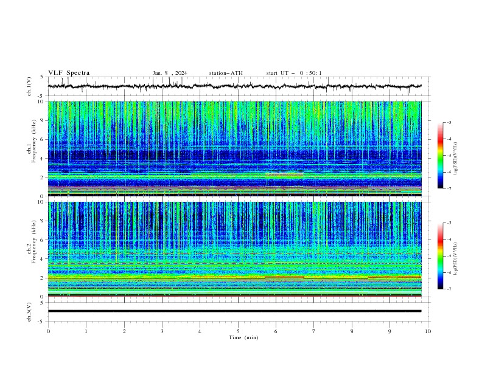Click the log(PSD) label beside the ch.2 colorbar
The image size is (482, 372).
pos(456,258)
